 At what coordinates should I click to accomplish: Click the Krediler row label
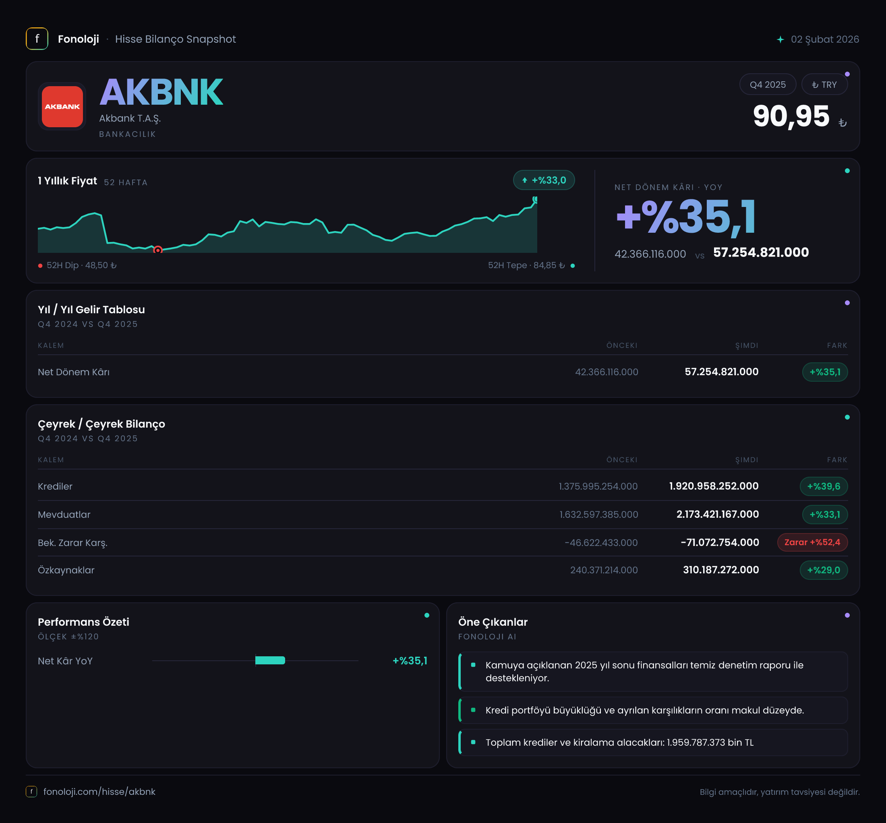tap(55, 486)
